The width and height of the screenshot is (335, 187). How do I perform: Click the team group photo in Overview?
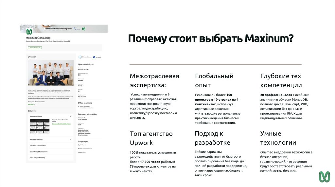coord(51,73)
